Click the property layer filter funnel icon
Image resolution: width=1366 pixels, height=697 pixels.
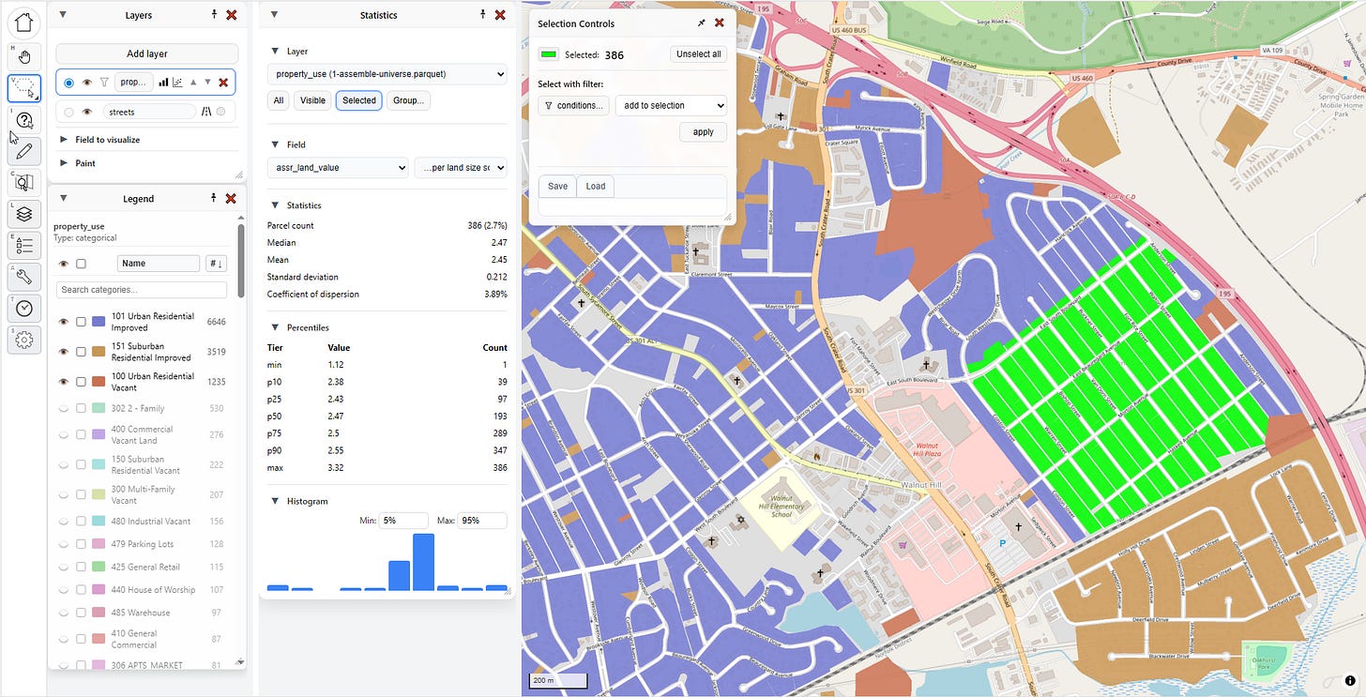pyautogui.click(x=104, y=83)
